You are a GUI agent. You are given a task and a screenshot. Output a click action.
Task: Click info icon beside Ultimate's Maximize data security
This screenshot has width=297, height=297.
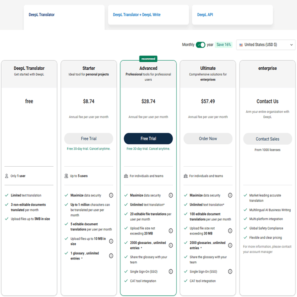[230, 195]
